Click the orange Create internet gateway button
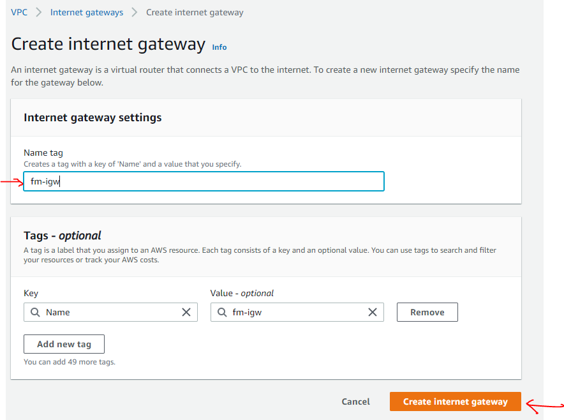Viewport: 564px width, 420px height. (x=455, y=401)
